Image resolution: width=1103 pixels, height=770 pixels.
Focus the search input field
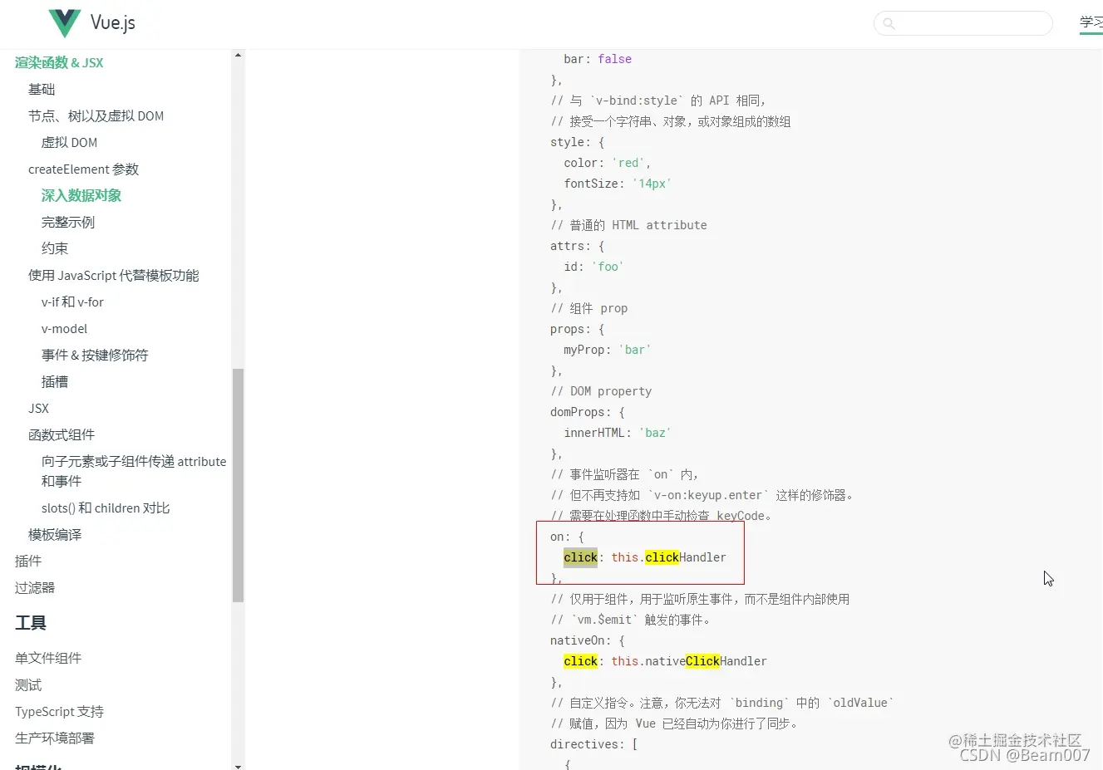(x=963, y=23)
